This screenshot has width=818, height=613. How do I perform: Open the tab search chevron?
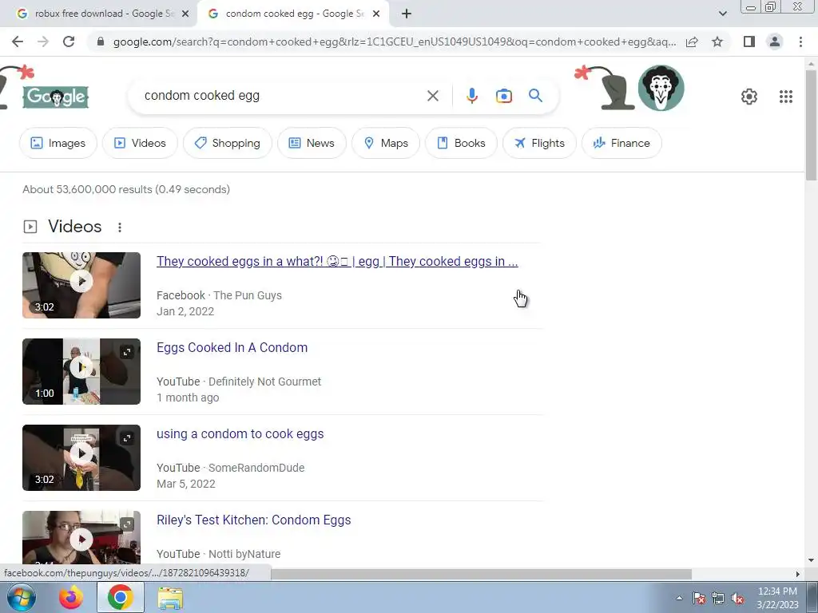click(x=722, y=14)
